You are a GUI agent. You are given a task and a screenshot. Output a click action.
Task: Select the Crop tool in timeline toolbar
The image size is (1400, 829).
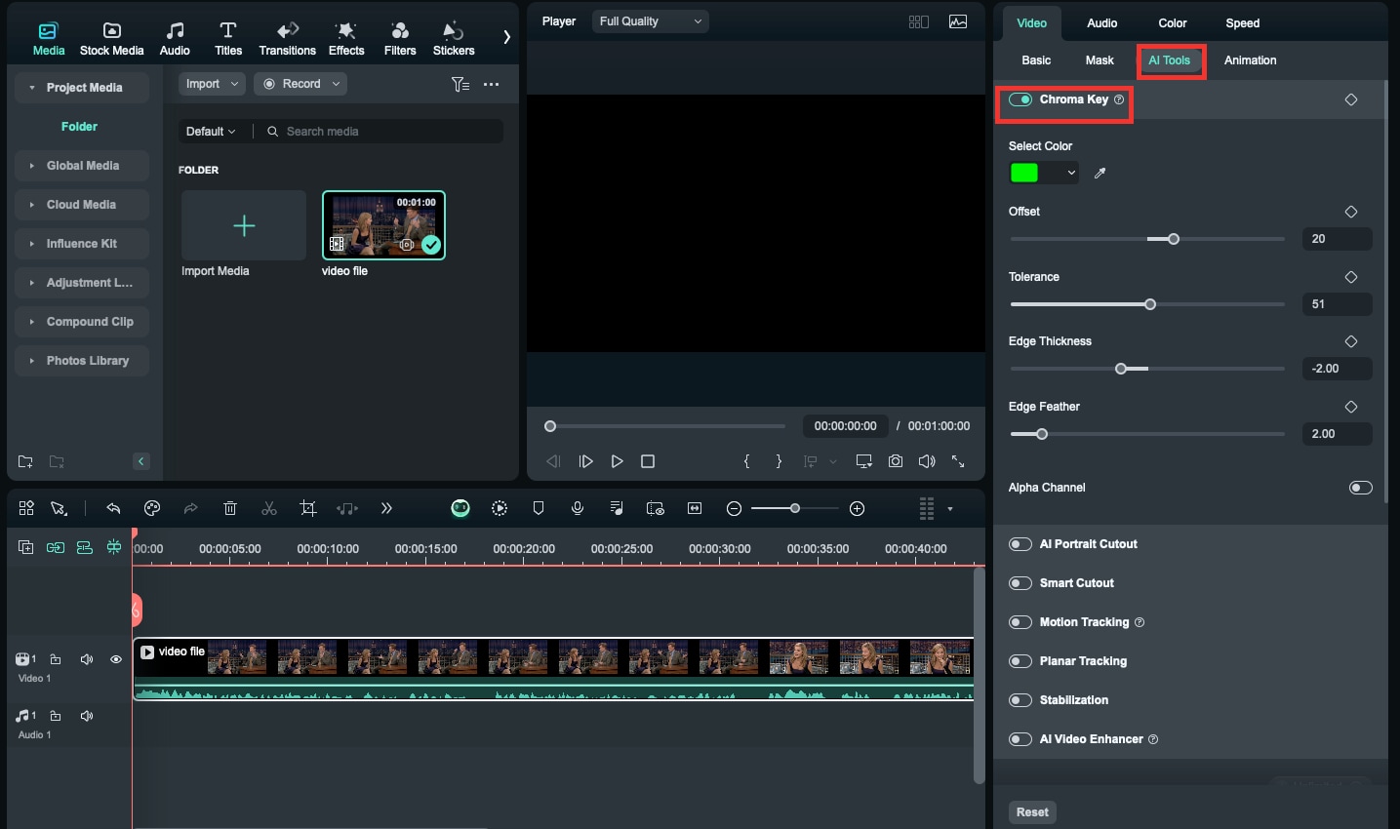click(x=308, y=508)
